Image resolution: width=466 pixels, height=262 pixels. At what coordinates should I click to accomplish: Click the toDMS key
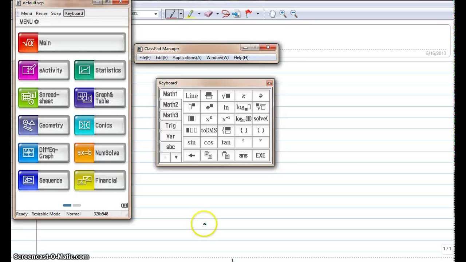209,130
